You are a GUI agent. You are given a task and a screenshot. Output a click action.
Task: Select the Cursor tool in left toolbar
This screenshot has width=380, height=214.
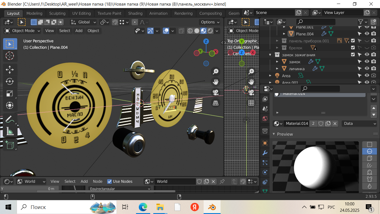(x=10, y=56)
